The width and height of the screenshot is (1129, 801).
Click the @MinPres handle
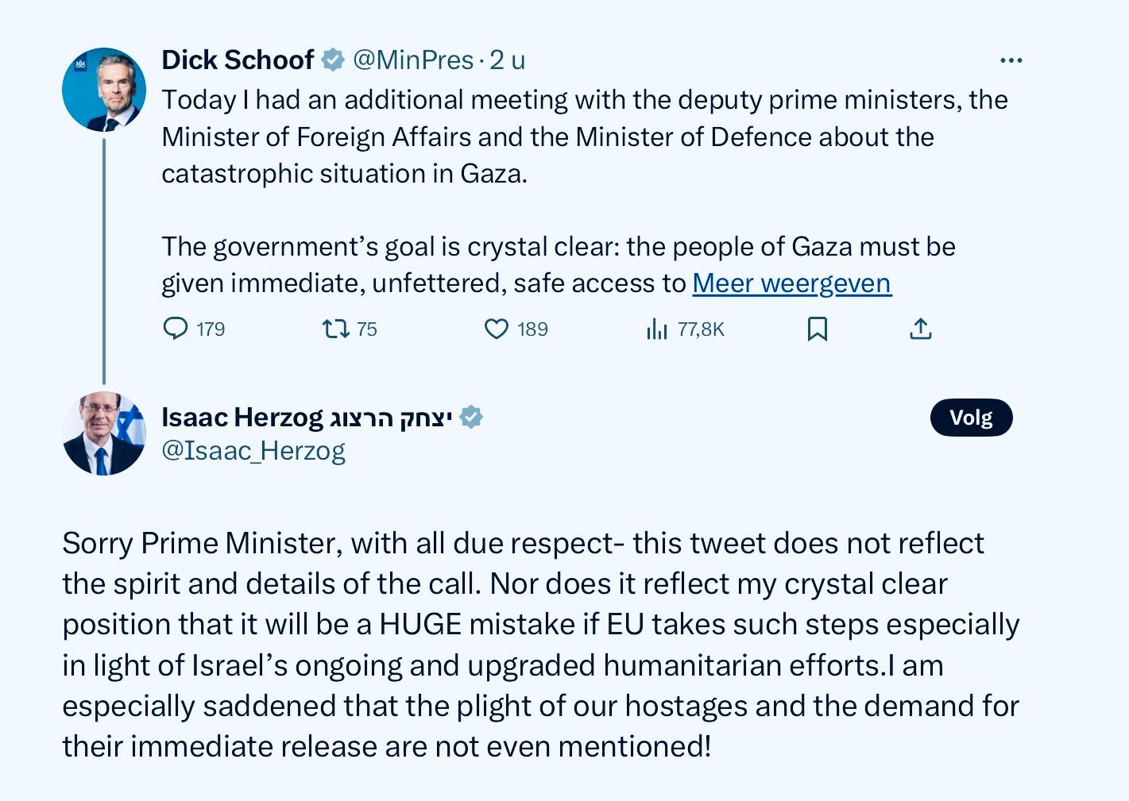coord(413,60)
